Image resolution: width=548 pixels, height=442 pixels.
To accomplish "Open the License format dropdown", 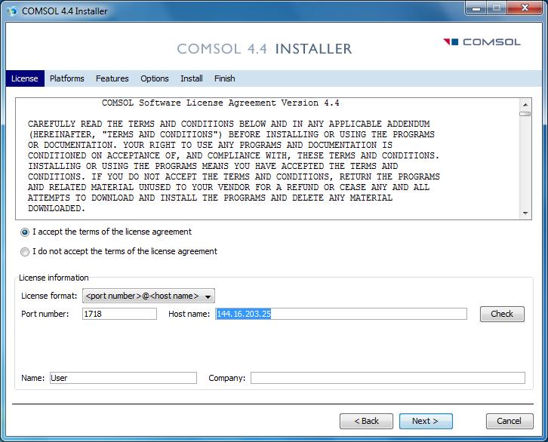I will (x=149, y=296).
